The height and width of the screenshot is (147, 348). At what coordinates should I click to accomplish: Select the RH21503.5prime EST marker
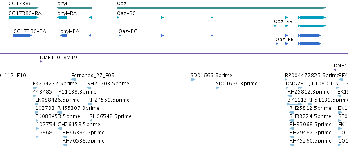coord(89,88)
